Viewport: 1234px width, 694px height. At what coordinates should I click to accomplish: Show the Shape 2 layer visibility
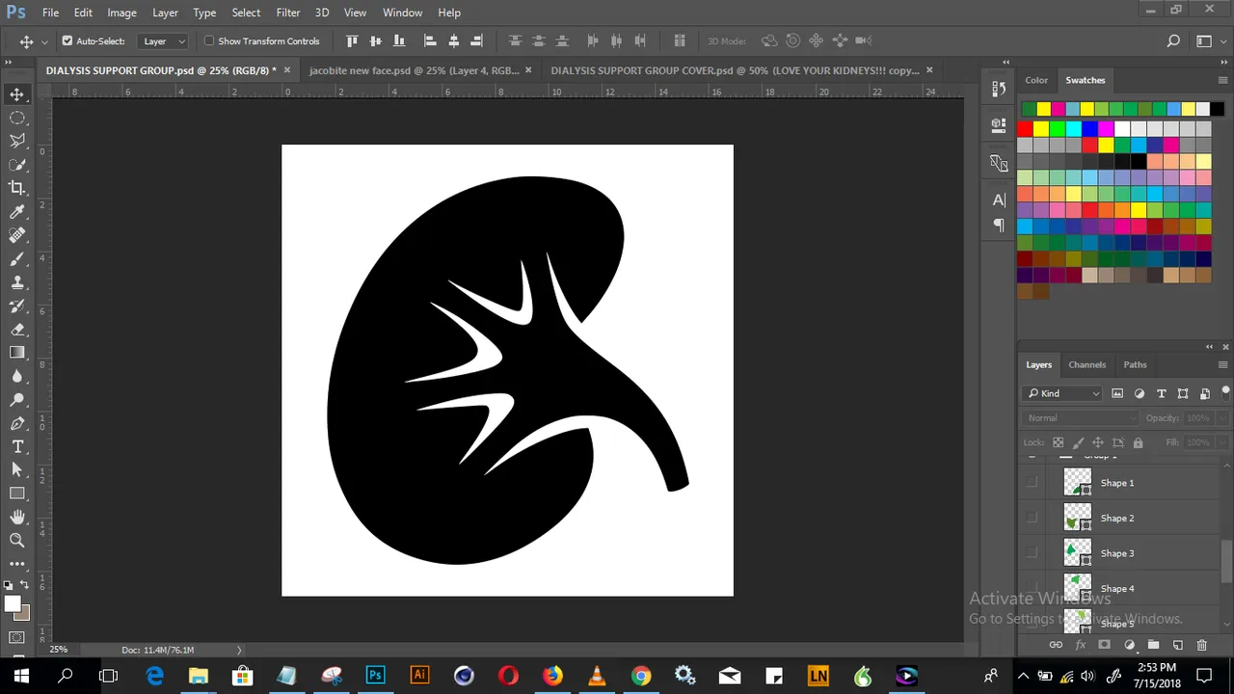[x=1033, y=518]
